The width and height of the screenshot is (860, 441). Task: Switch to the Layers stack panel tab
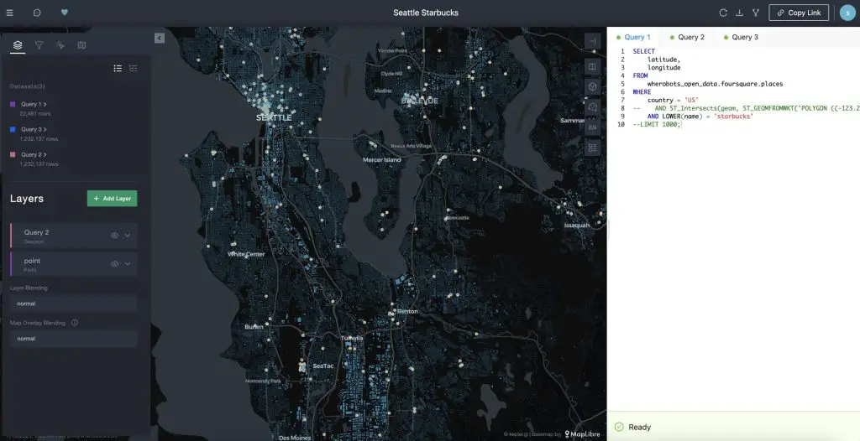tap(18, 45)
